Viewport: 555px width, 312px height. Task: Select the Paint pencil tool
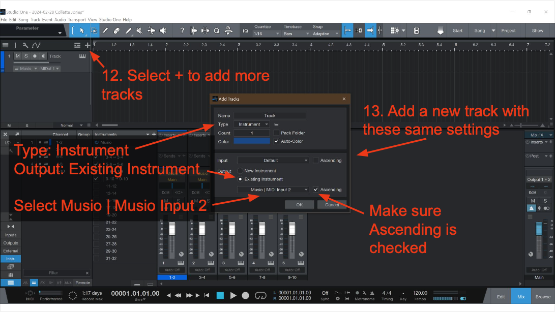pos(128,31)
